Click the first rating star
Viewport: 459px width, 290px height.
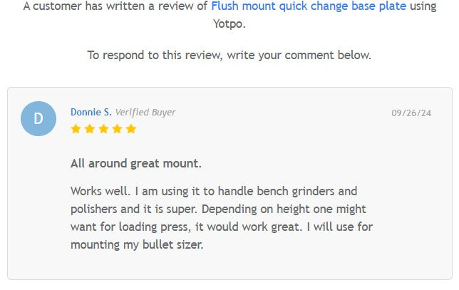point(76,129)
